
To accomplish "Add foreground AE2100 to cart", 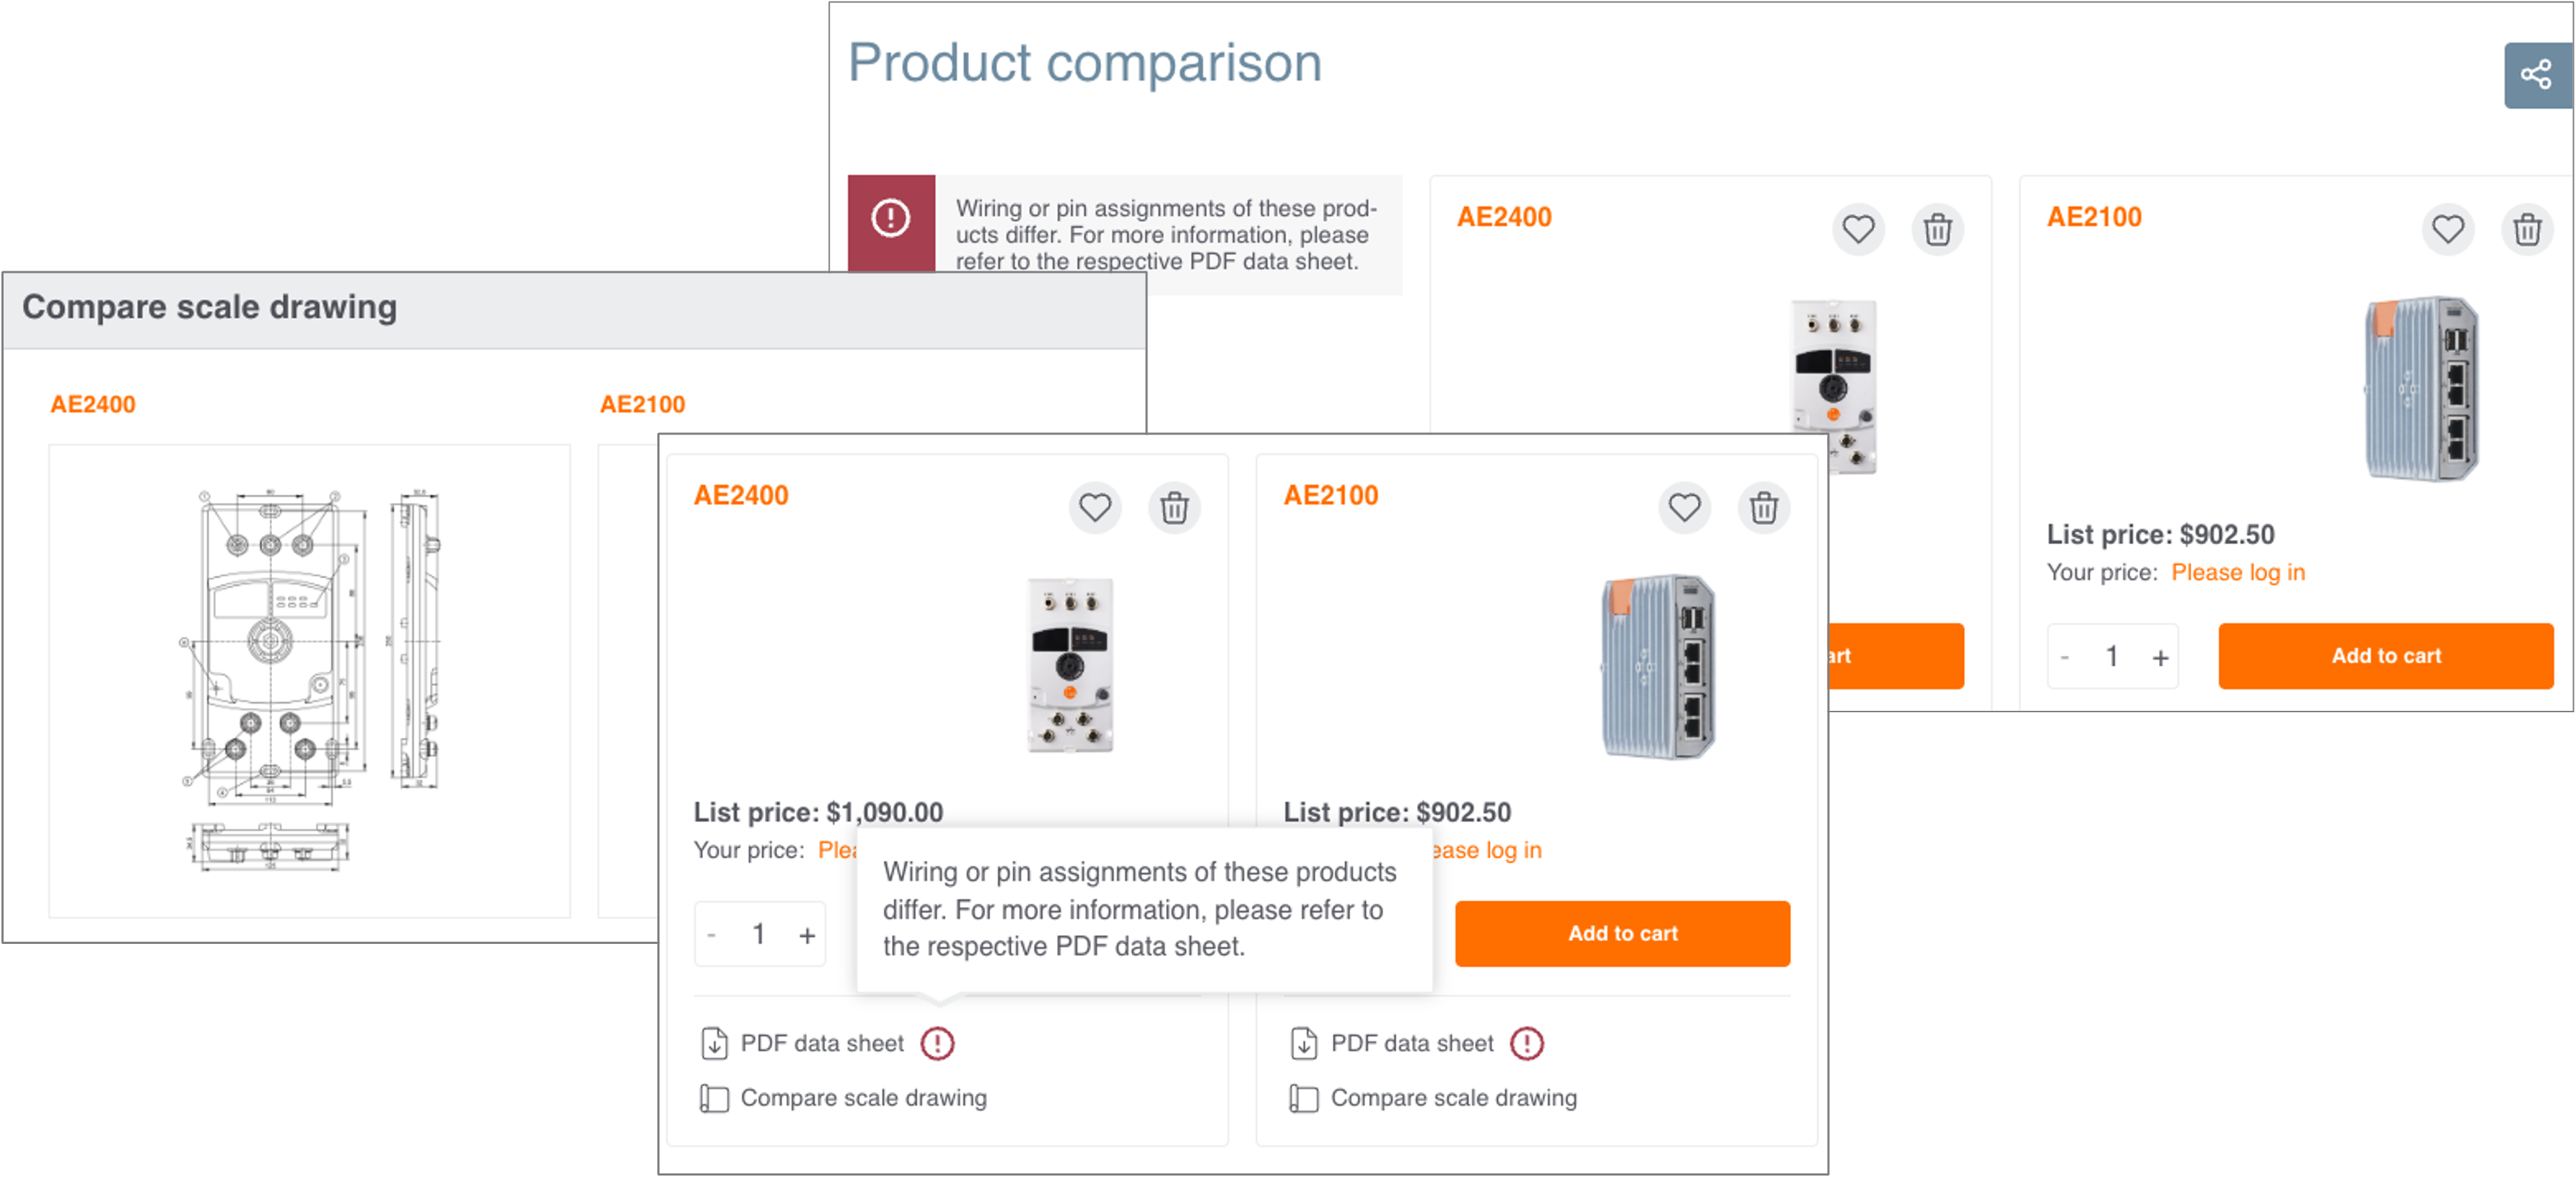I will pyautogui.click(x=1622, y=933).
